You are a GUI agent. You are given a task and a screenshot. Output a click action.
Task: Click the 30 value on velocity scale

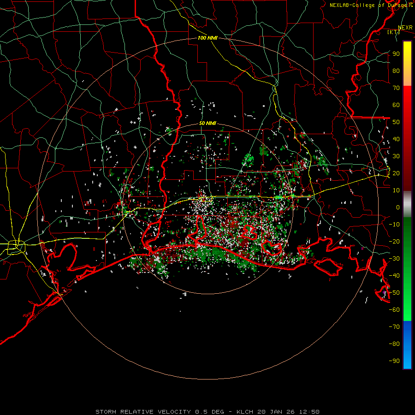pos(396,156)
